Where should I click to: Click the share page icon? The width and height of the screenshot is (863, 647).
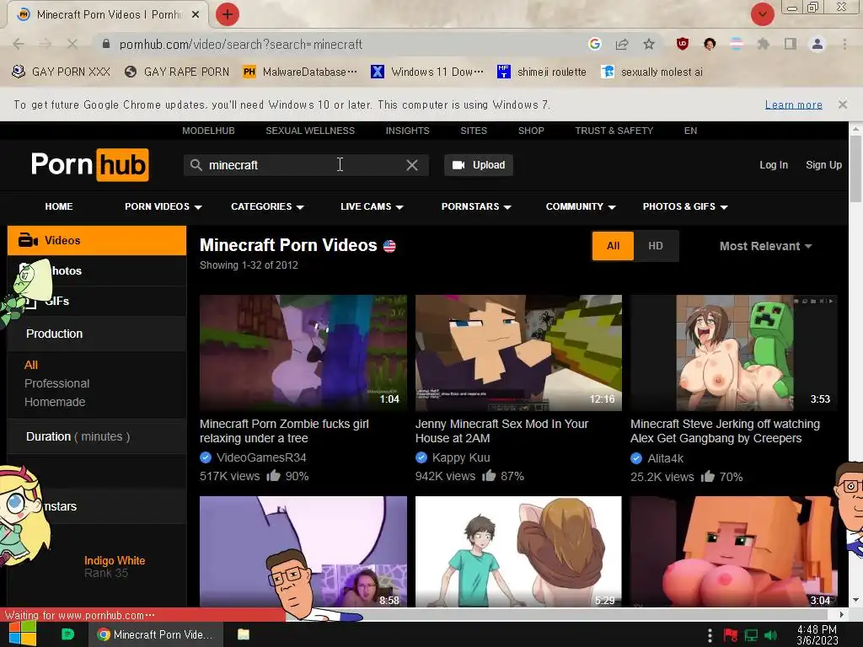[622, 44]
